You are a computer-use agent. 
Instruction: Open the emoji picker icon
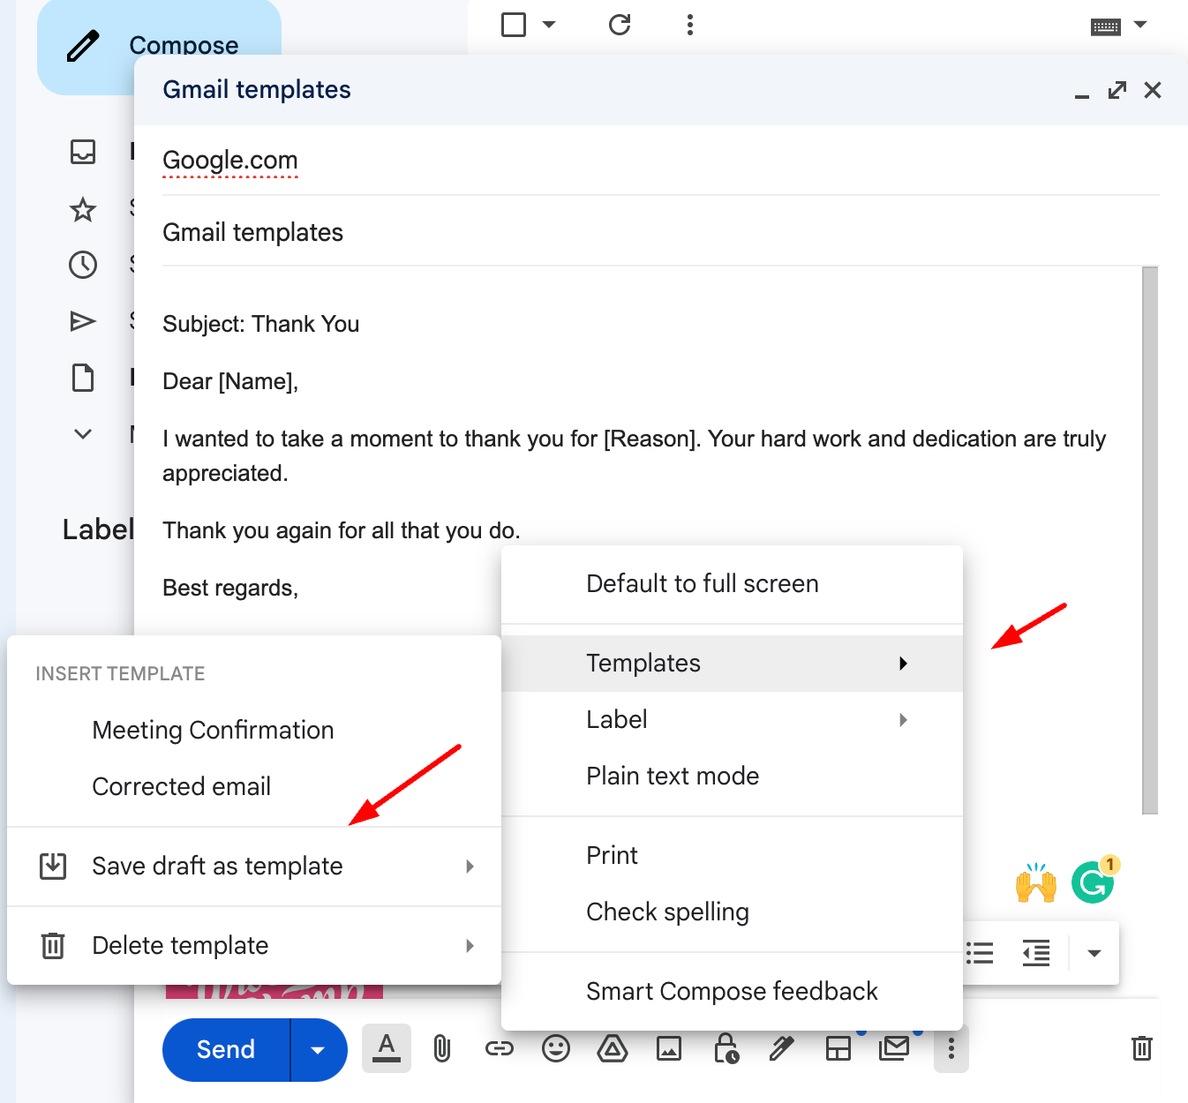pyautogui.click(x=556, y=1049)
